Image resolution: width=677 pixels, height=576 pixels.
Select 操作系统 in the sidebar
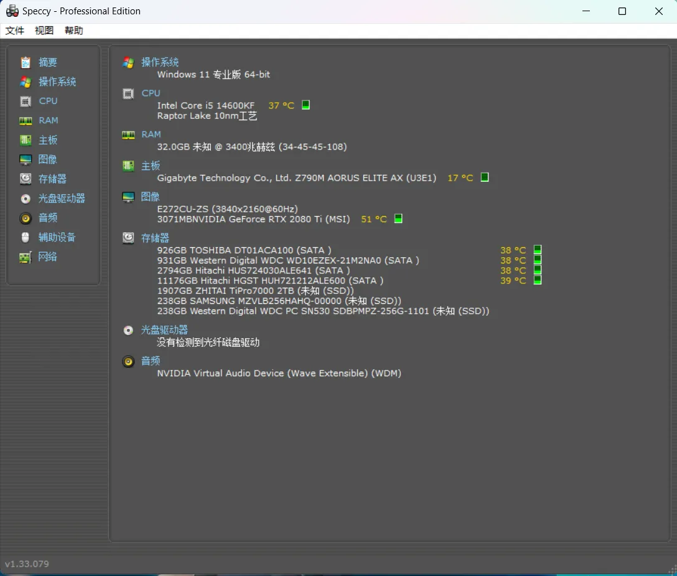click(x=57, y=82)
